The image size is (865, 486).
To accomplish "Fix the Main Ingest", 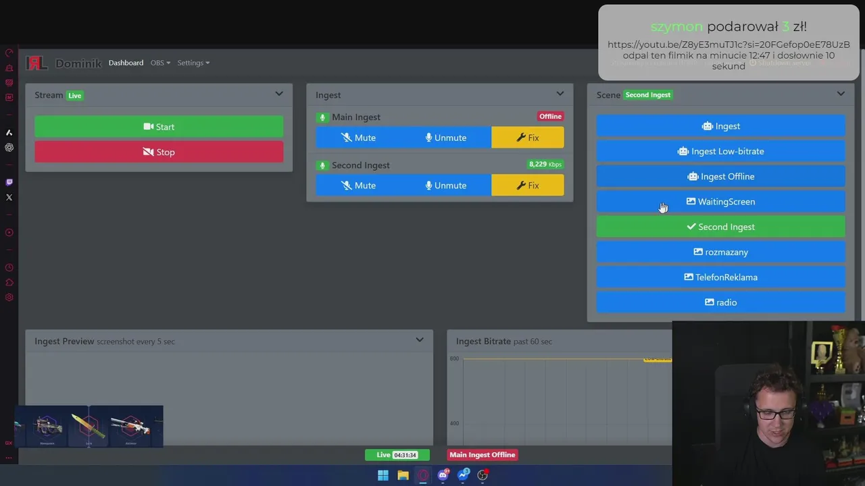I will pyautogui.click(x=528, y=138).
